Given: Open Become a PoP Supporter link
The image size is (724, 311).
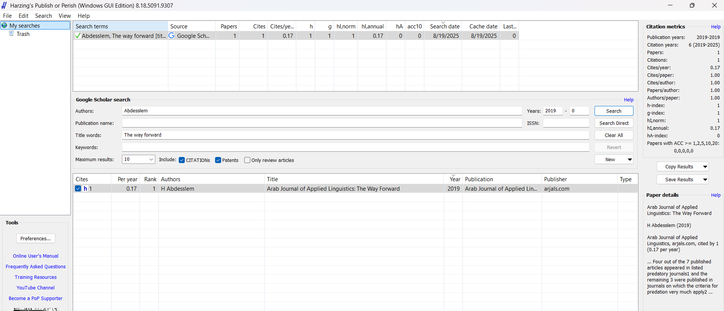Looking at the screenshot, I should tap(36, 299).
